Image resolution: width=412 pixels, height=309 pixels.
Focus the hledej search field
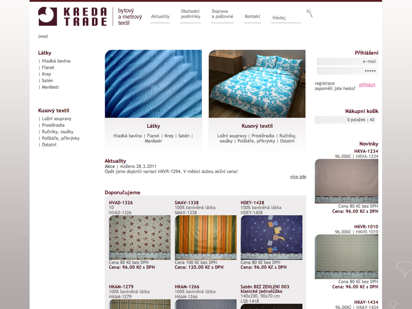tap(286, 18)
